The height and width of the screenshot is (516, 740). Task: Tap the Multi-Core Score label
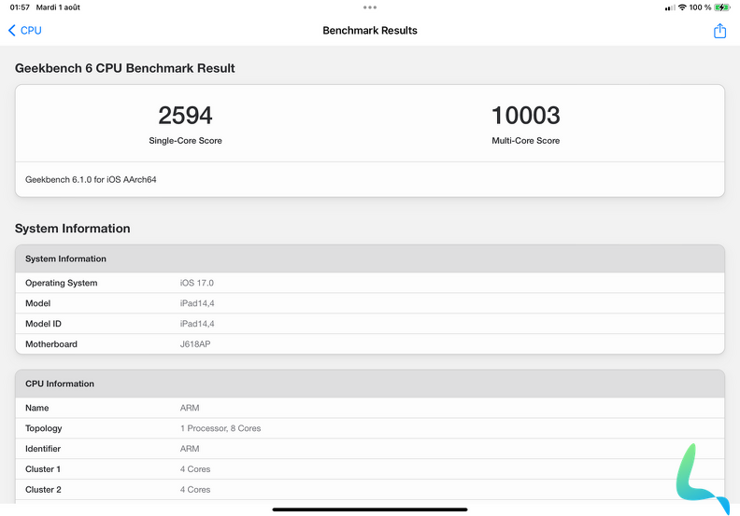[526, 140]
